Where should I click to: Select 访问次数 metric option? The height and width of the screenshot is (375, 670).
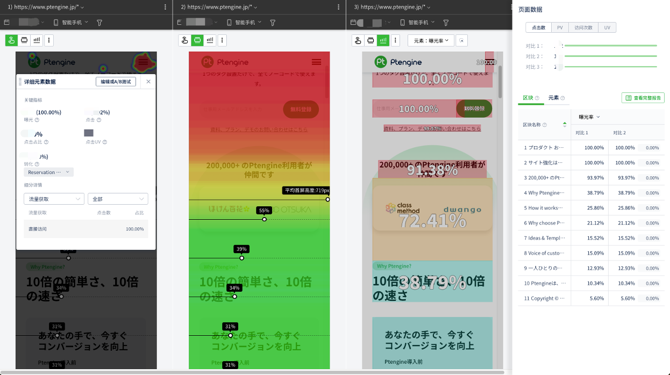click(583, 27)
